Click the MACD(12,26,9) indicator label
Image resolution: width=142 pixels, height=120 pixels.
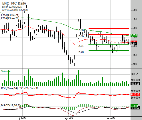[x=11, y=105]
